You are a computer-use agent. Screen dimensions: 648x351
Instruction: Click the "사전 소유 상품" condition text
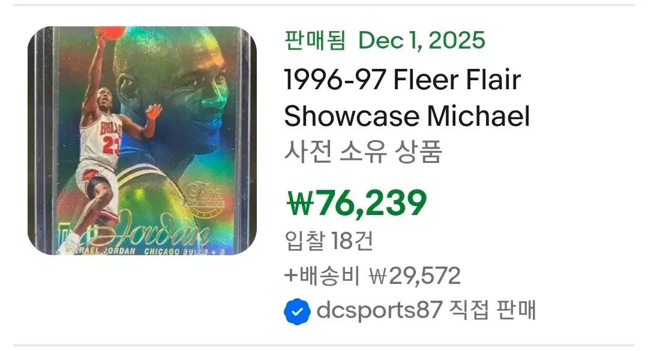[363, 152]
